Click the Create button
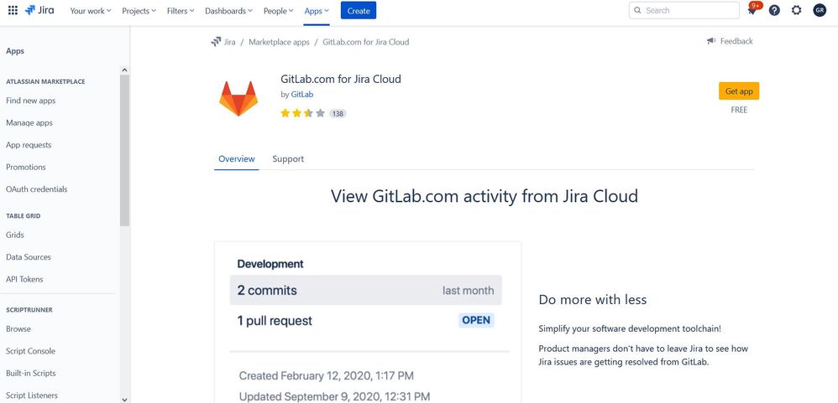This screenshot has width=838, height=403. coord(359,11)
